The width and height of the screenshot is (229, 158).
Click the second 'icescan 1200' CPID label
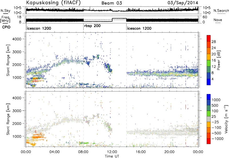[139, 28]
